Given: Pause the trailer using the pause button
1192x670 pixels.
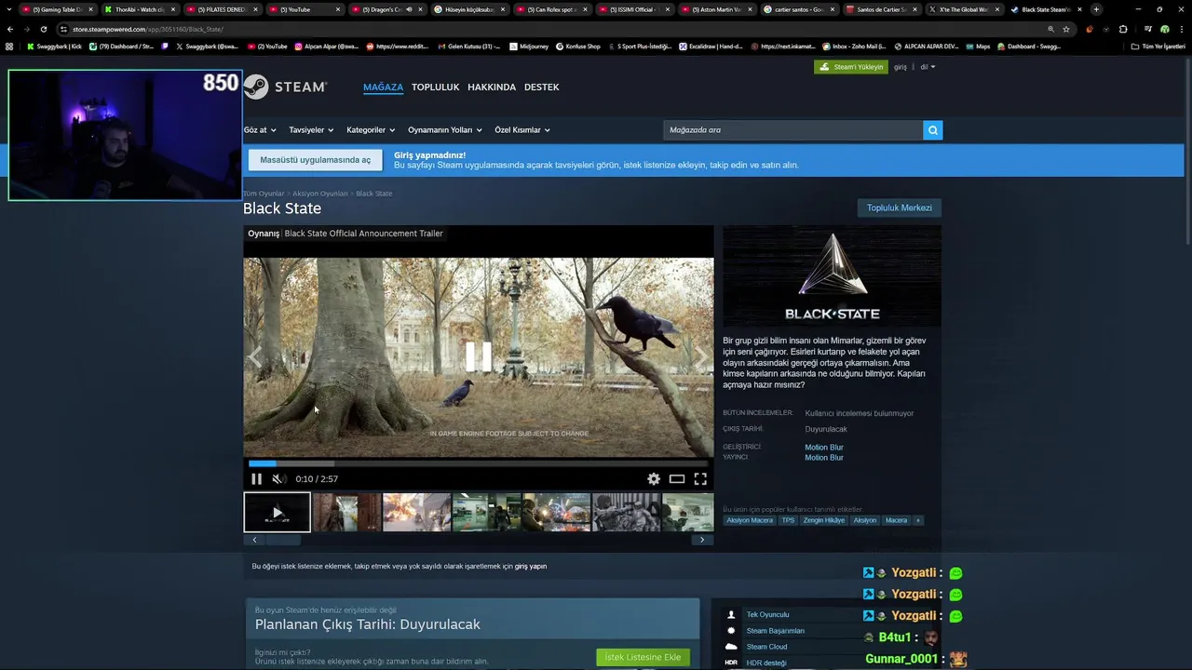Looking at the screenshot, I should click(256, 479).
